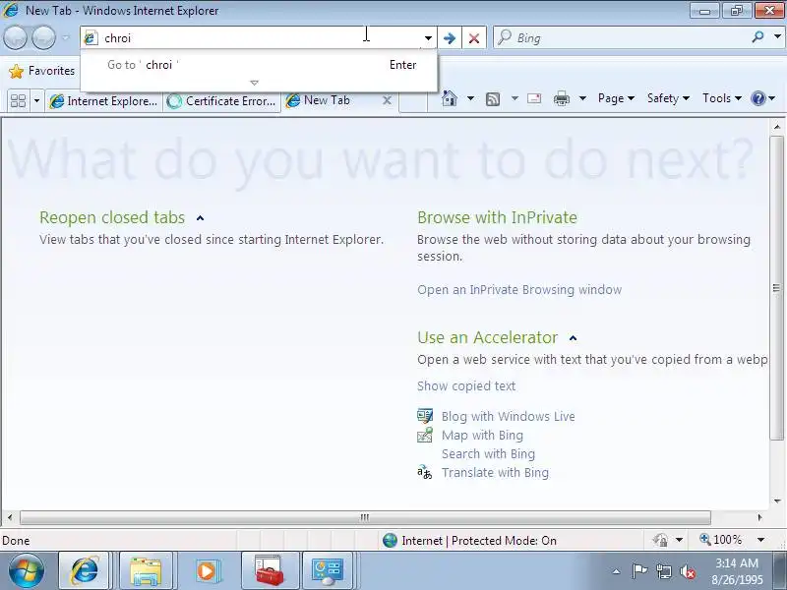Click the vertical scrollbar down arrow

point(777,501)
